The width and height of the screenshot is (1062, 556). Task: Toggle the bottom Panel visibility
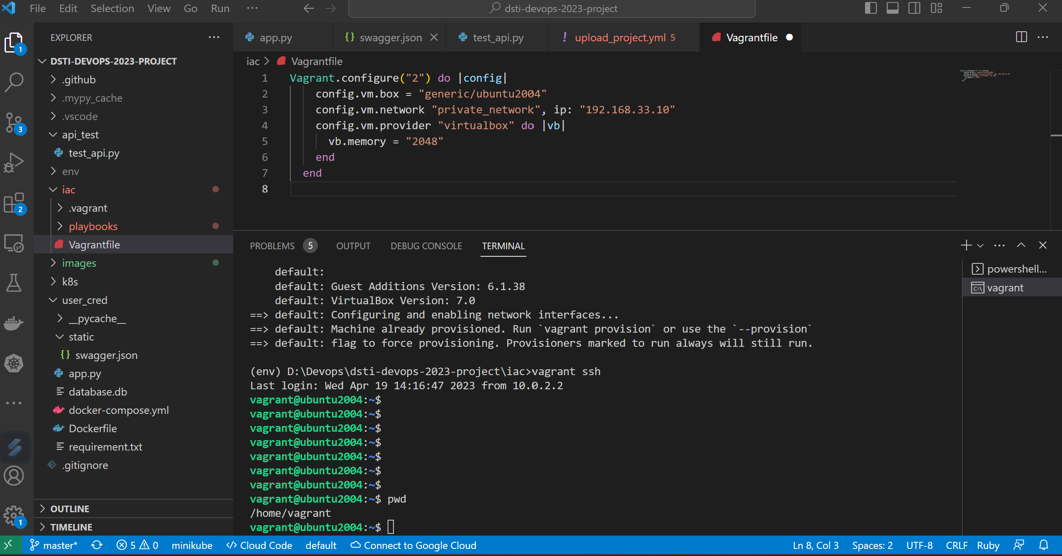pyautogui.click(x=893, y=8)
